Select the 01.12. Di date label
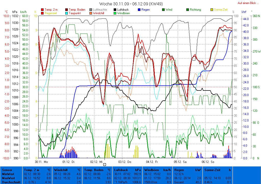261x184 pixels. click(68, 162)
